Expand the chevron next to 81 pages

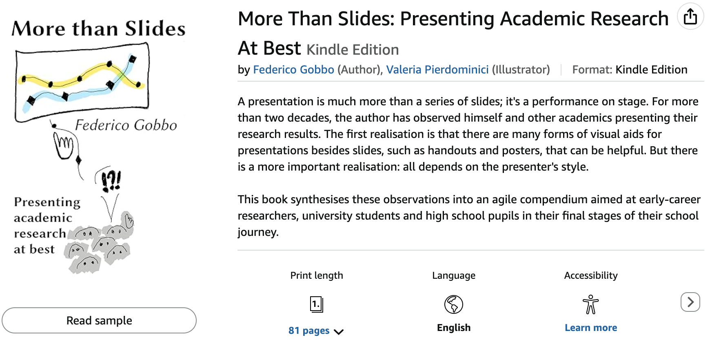(x=339, y=332)
